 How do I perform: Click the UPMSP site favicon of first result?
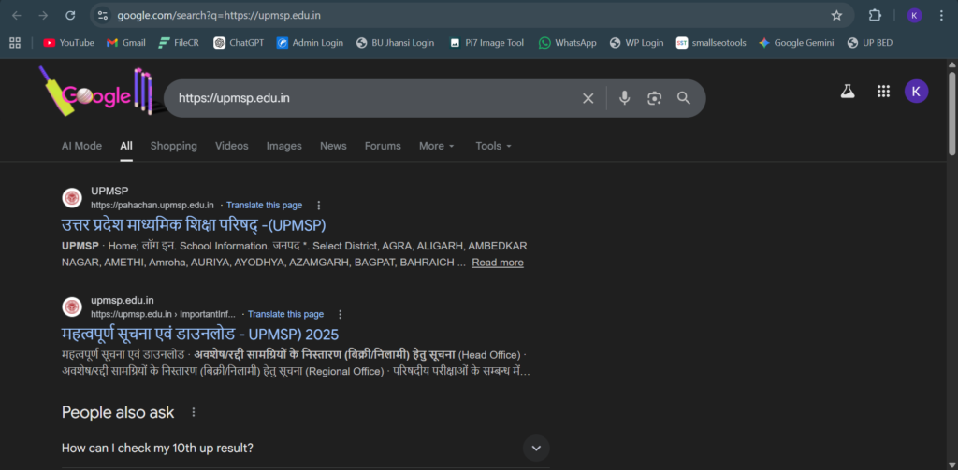coord(72,198)
